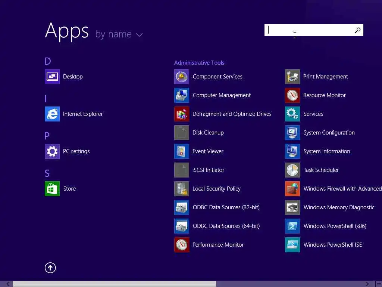Screen dimensions: 382x287
Task: Select the letter D group header
Action: (48, 61)
